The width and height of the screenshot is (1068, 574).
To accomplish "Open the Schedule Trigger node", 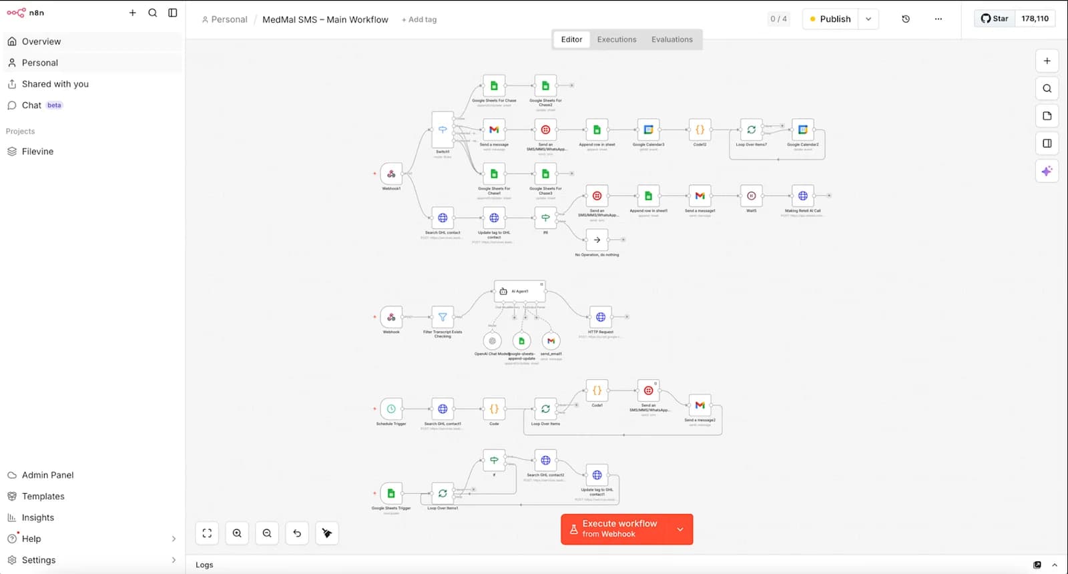I will [391, 408].
